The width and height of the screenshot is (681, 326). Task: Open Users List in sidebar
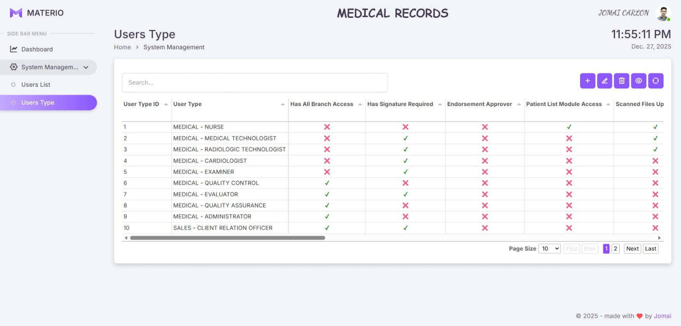(36, 85)
